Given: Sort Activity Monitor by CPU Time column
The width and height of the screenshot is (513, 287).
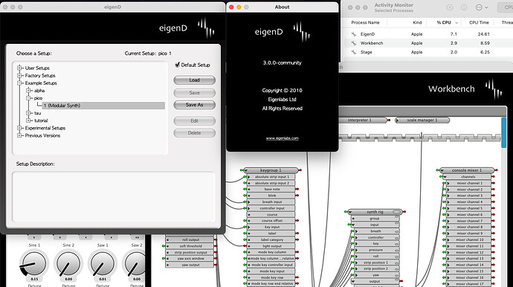Looking at the screenshot, I should (x=479, y=22).
